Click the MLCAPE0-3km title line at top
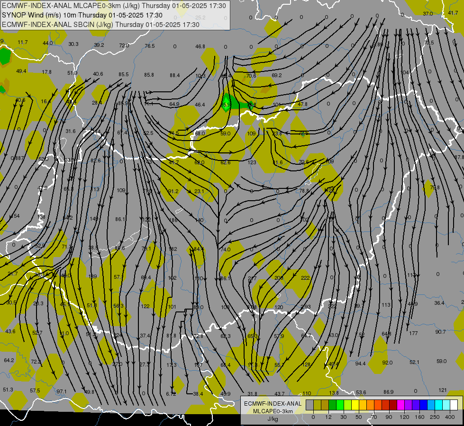The height and width of the screenshot is (426, 464). (x=114, y=6)
